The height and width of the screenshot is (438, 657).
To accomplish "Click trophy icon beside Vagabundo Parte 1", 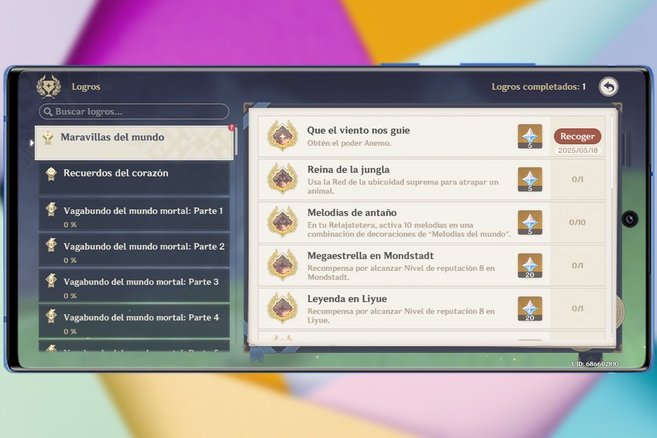I will [51, 210].
